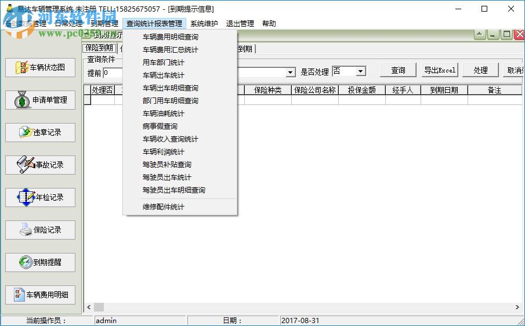Viewport: 525px width, 326px height.
Task: Open 系统维护 menu bar item
Action: [204, 23]
